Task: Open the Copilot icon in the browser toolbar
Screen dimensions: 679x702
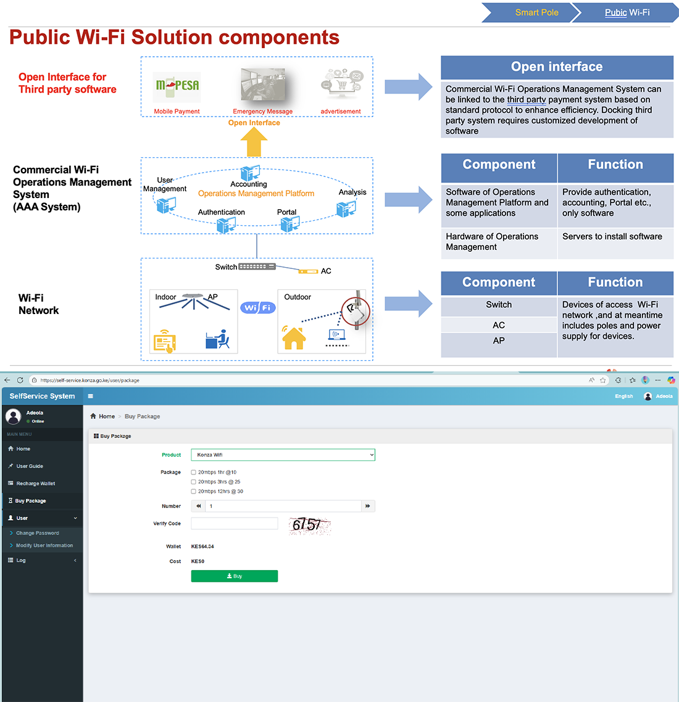Action: pyautogui.click(x=671, y=380)
